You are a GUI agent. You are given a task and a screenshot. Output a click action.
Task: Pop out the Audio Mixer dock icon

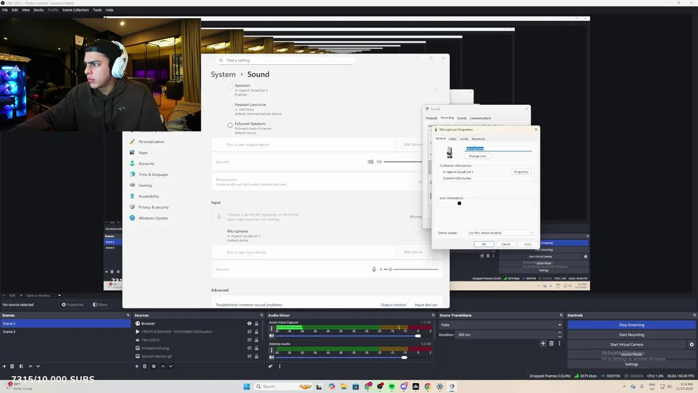(434, 315)
